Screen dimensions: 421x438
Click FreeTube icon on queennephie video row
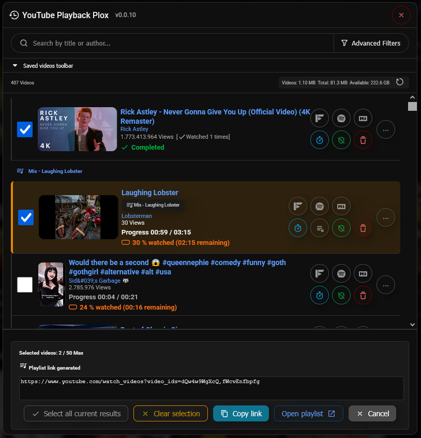(x=320, y=273)
